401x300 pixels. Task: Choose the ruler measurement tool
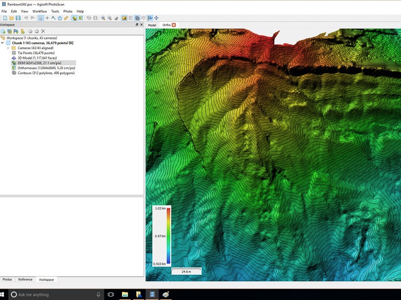point(66,18)
